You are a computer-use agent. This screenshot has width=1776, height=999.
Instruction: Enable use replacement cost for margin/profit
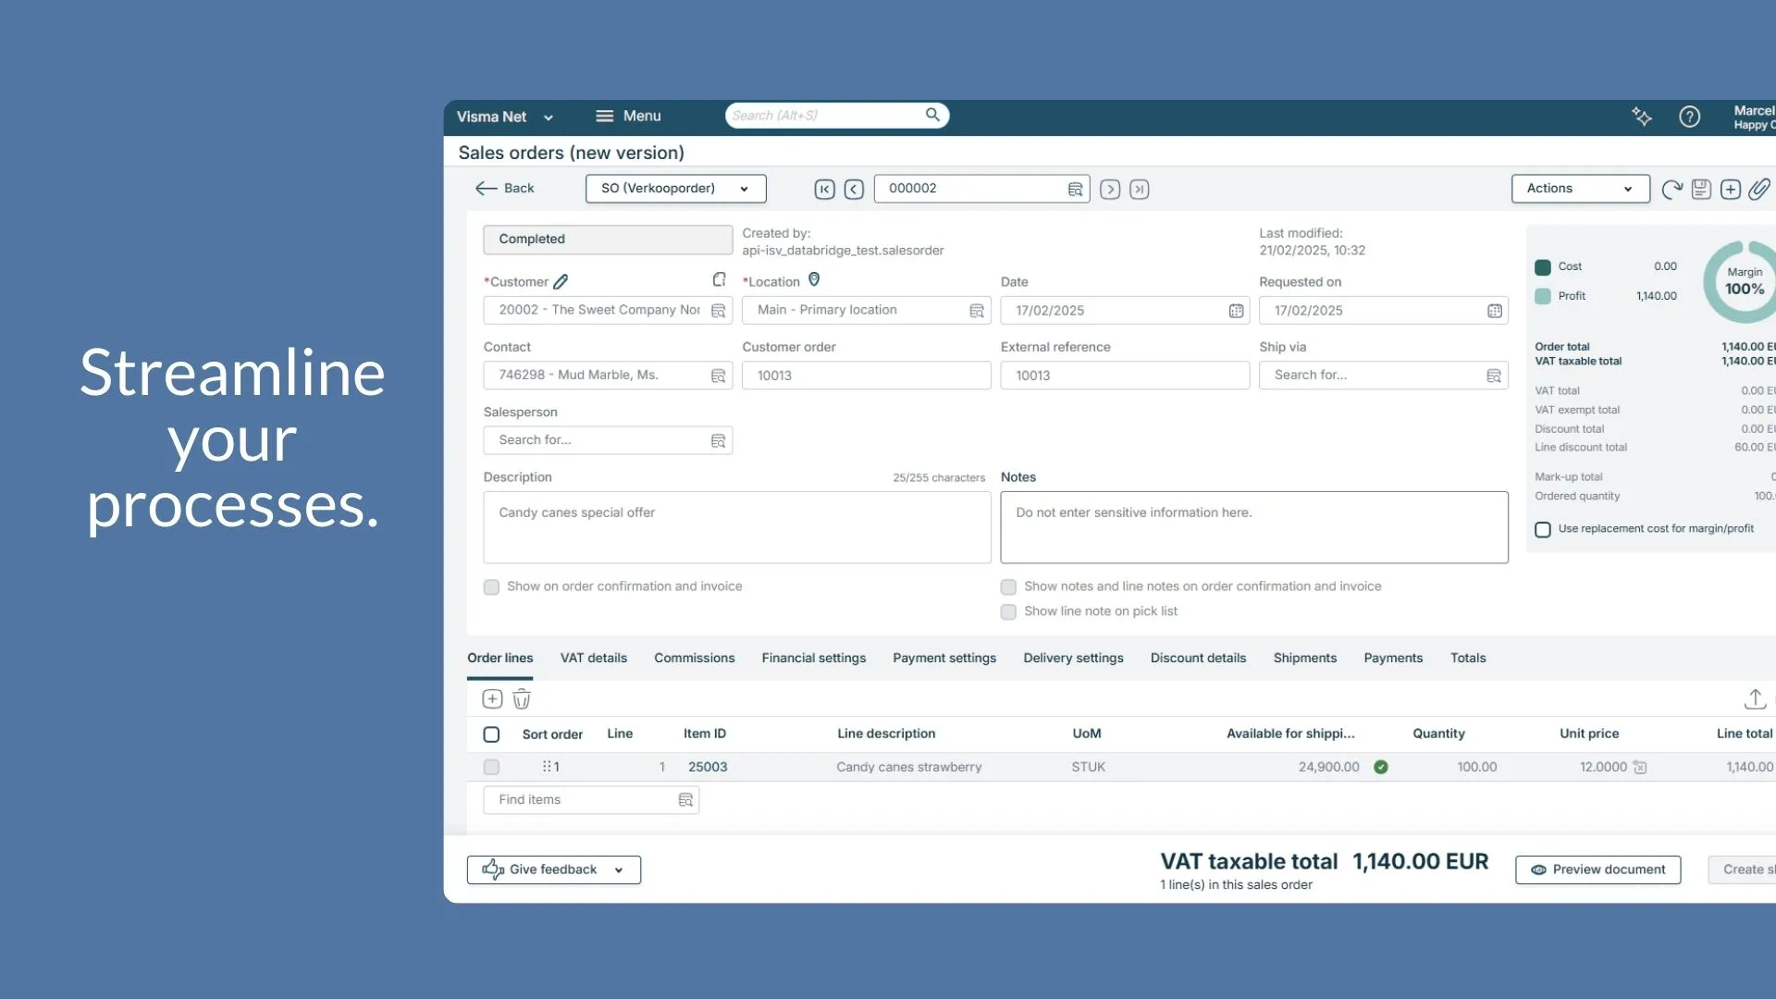(x=1543, y=529)
